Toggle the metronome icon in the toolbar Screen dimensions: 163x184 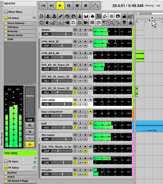click(80, 16)
